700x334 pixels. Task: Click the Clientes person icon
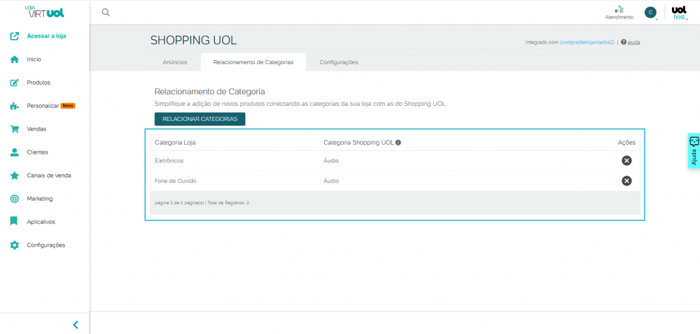(14, 152)
